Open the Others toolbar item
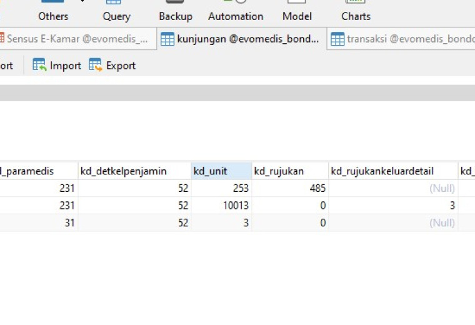Image resolution: width=475 pixels, height=325 pixels. [53, 12]
